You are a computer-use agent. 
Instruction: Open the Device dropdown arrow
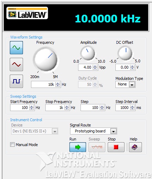[x=55, y=131]
